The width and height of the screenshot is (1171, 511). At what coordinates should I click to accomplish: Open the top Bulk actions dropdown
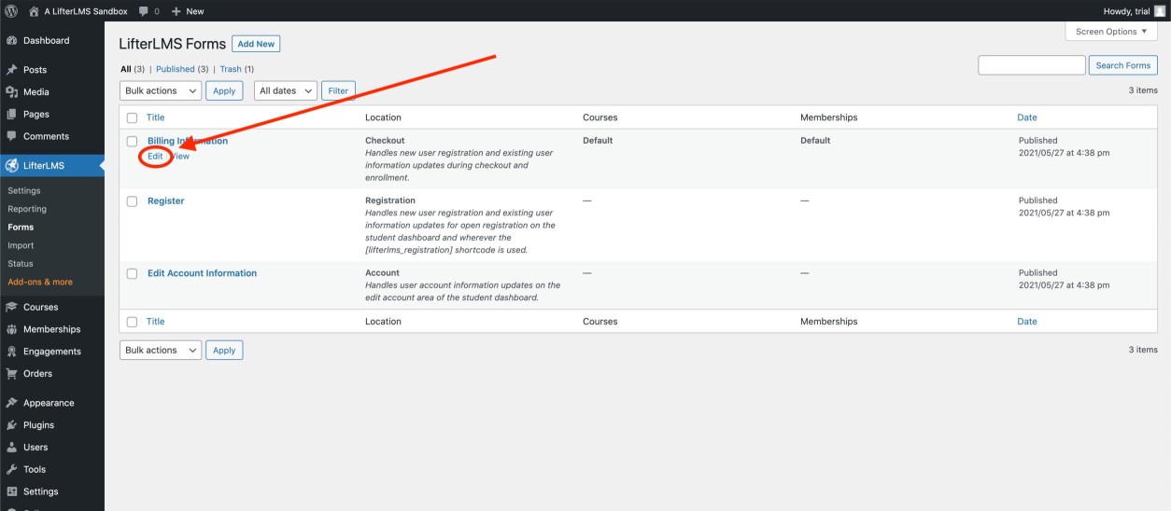[161, 90]
